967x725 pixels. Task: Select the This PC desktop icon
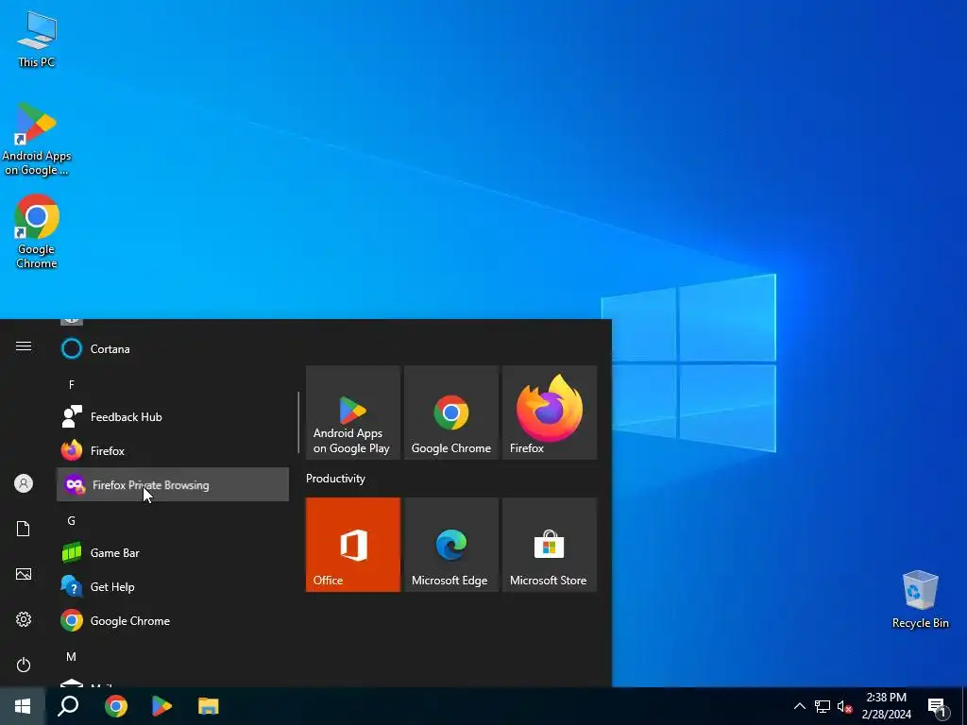[x=37, y=40]
